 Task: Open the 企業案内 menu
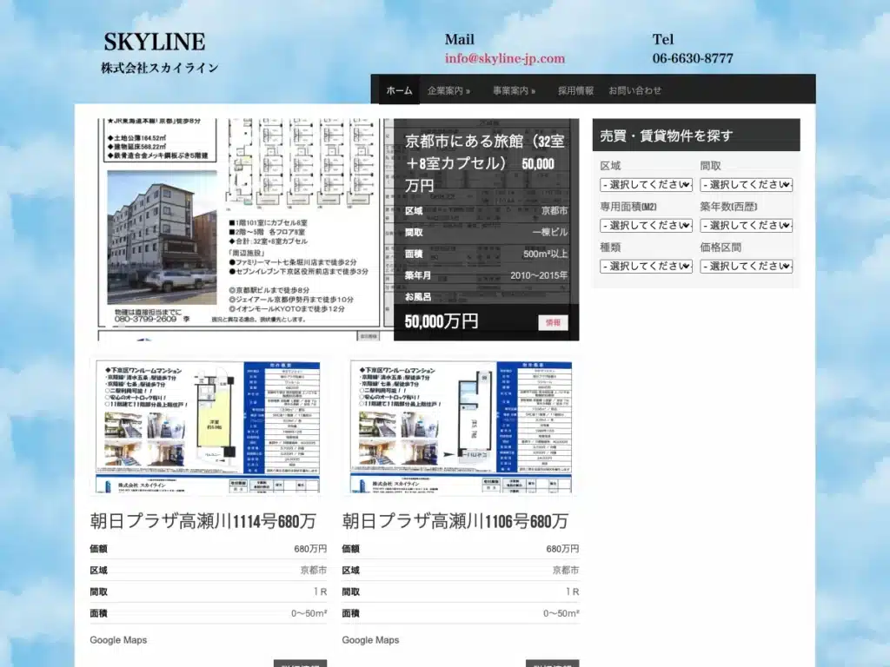point(448,90)
